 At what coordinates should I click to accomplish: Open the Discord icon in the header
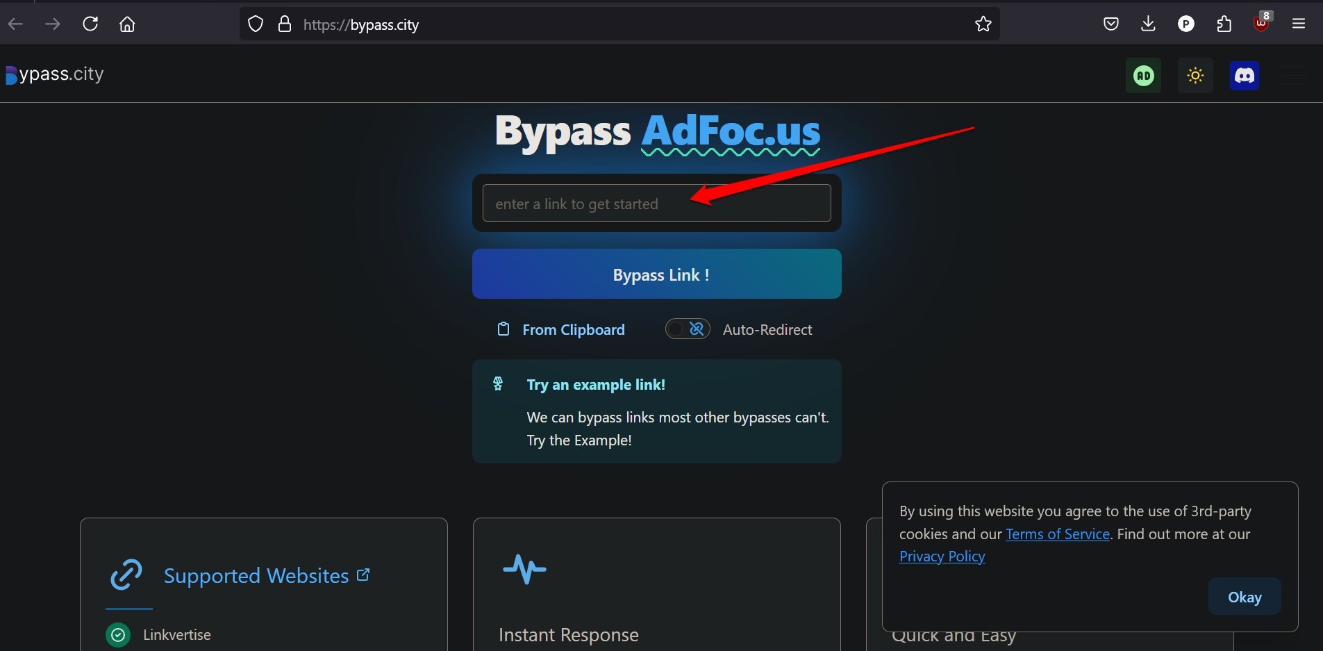(1245, 76)
